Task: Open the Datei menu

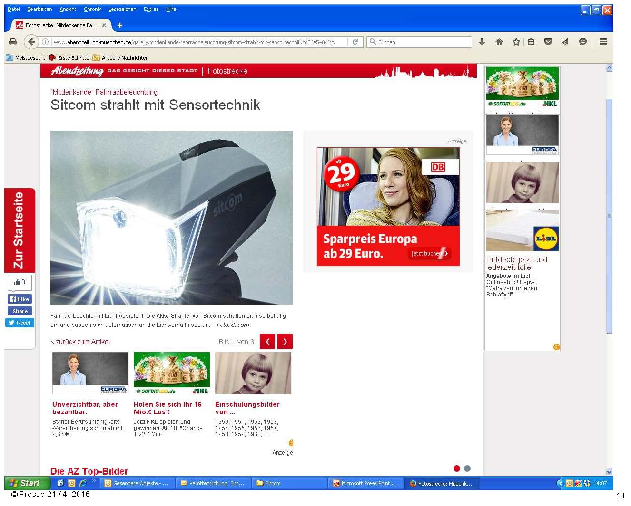Action: (14, 9)
